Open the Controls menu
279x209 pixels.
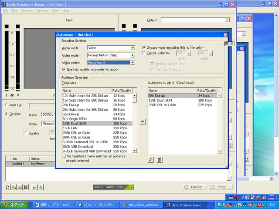coord(27,10)
